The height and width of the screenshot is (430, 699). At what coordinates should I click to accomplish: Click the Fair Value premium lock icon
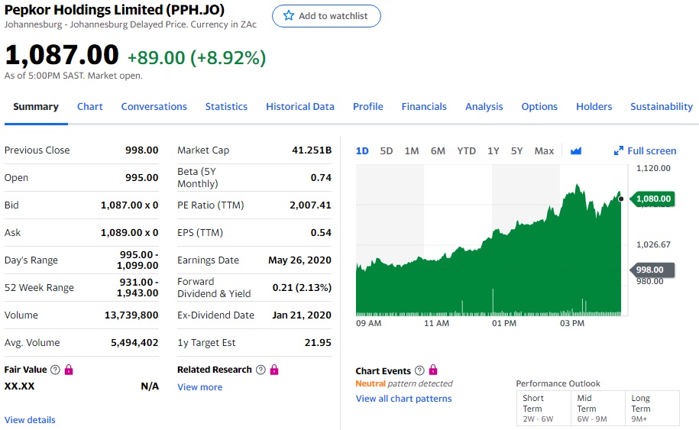pyautogui.click(x=69, y=370)
